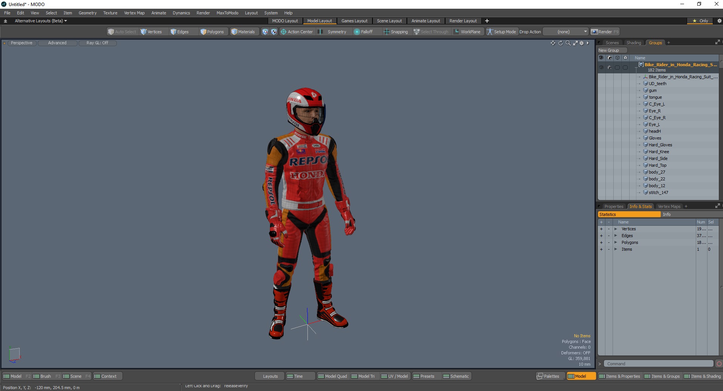Switch to the MODO Layout tab
Image resolution: width=723 pixels, height=391 pixels.
[285, 21]
